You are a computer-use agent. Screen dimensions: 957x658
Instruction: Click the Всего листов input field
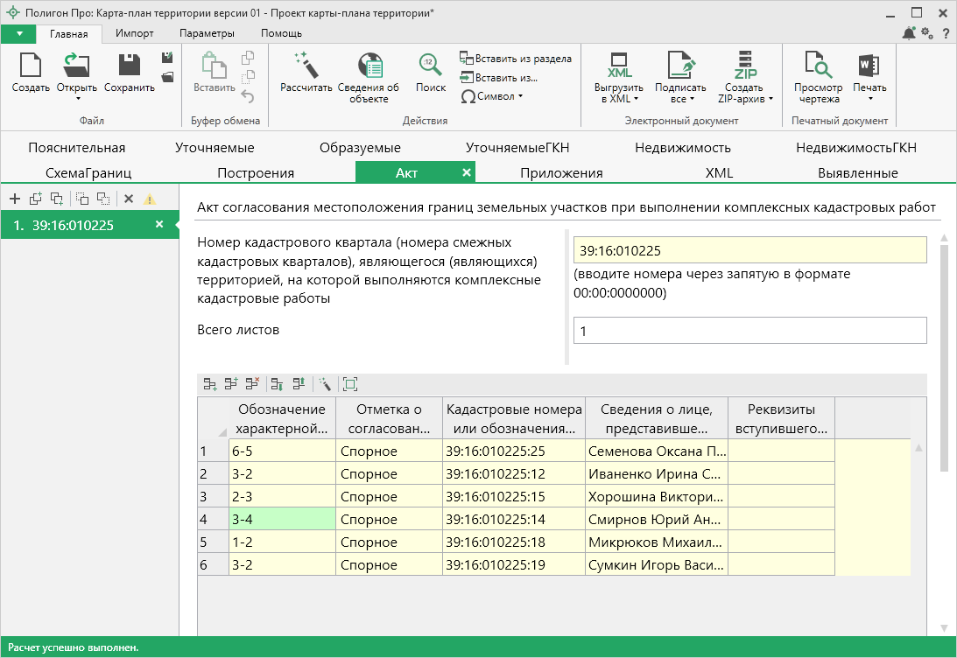click(749, 331)
